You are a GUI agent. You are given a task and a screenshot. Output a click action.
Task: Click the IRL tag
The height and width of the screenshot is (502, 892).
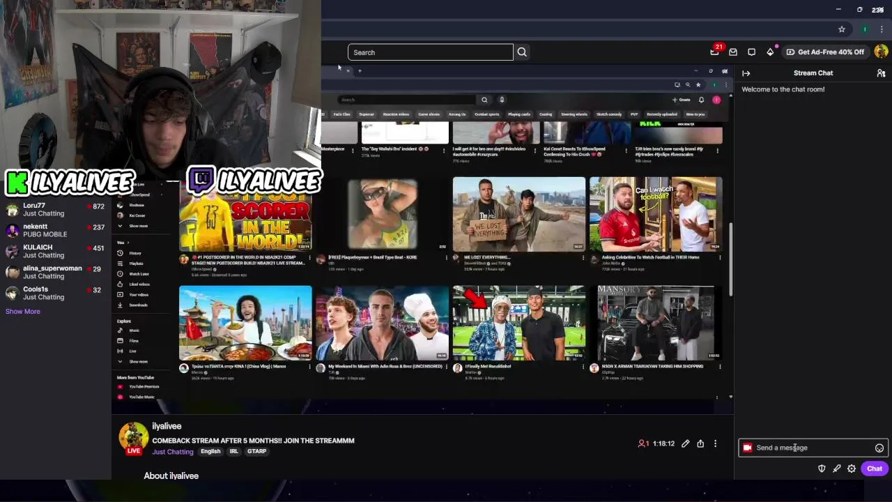(233, 451)
